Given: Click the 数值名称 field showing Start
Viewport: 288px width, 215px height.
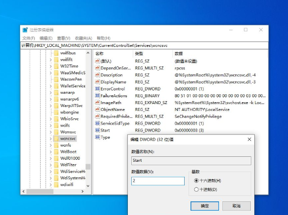Looking at the screenshot, I should pos(191,161).
